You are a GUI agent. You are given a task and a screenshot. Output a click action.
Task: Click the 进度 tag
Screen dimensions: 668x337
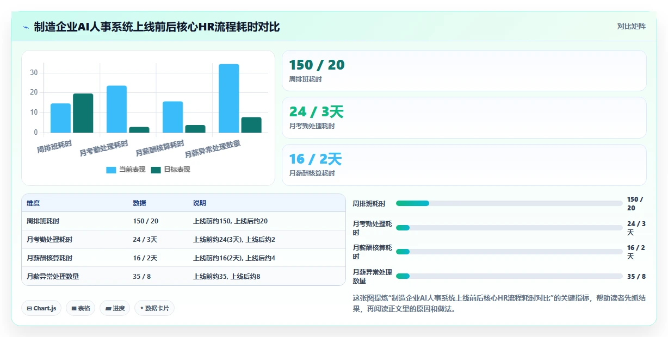pos(115,308)
